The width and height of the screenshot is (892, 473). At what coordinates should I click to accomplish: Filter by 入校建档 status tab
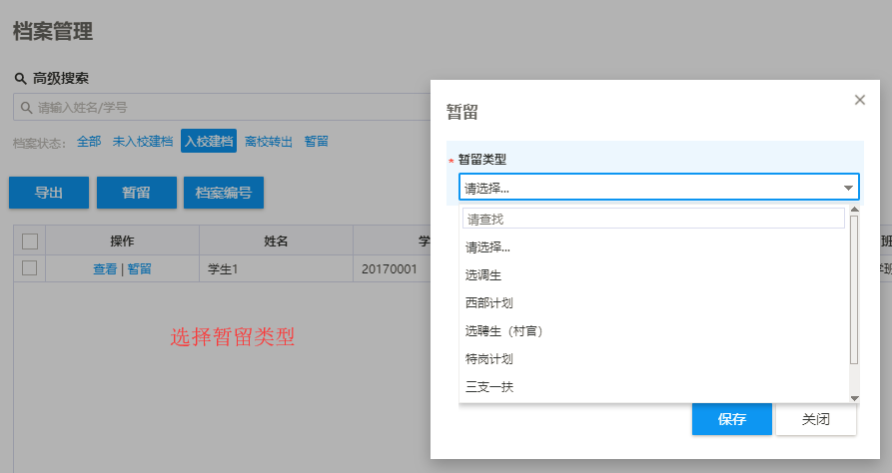click(x=209, y=141)
